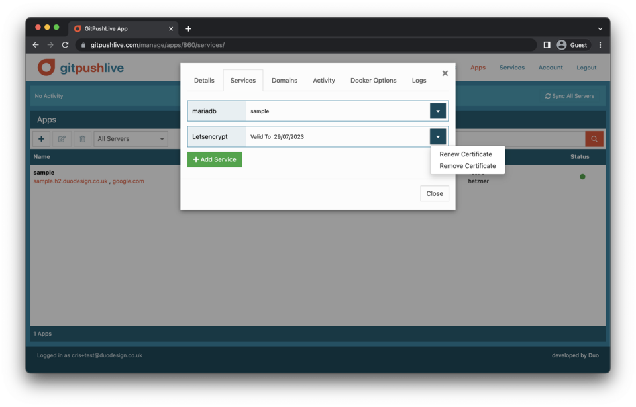Click the Letsencrypt service label
This screenshot has height=407, width=636.
tap(210, 136)
